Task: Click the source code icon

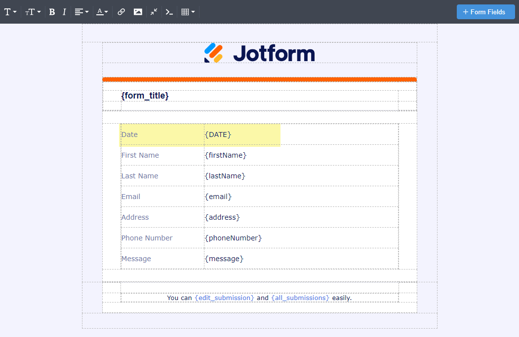Action: [x=169, y=12]
